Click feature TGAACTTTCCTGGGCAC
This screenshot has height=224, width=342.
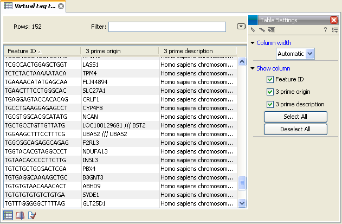click(42, 91)
